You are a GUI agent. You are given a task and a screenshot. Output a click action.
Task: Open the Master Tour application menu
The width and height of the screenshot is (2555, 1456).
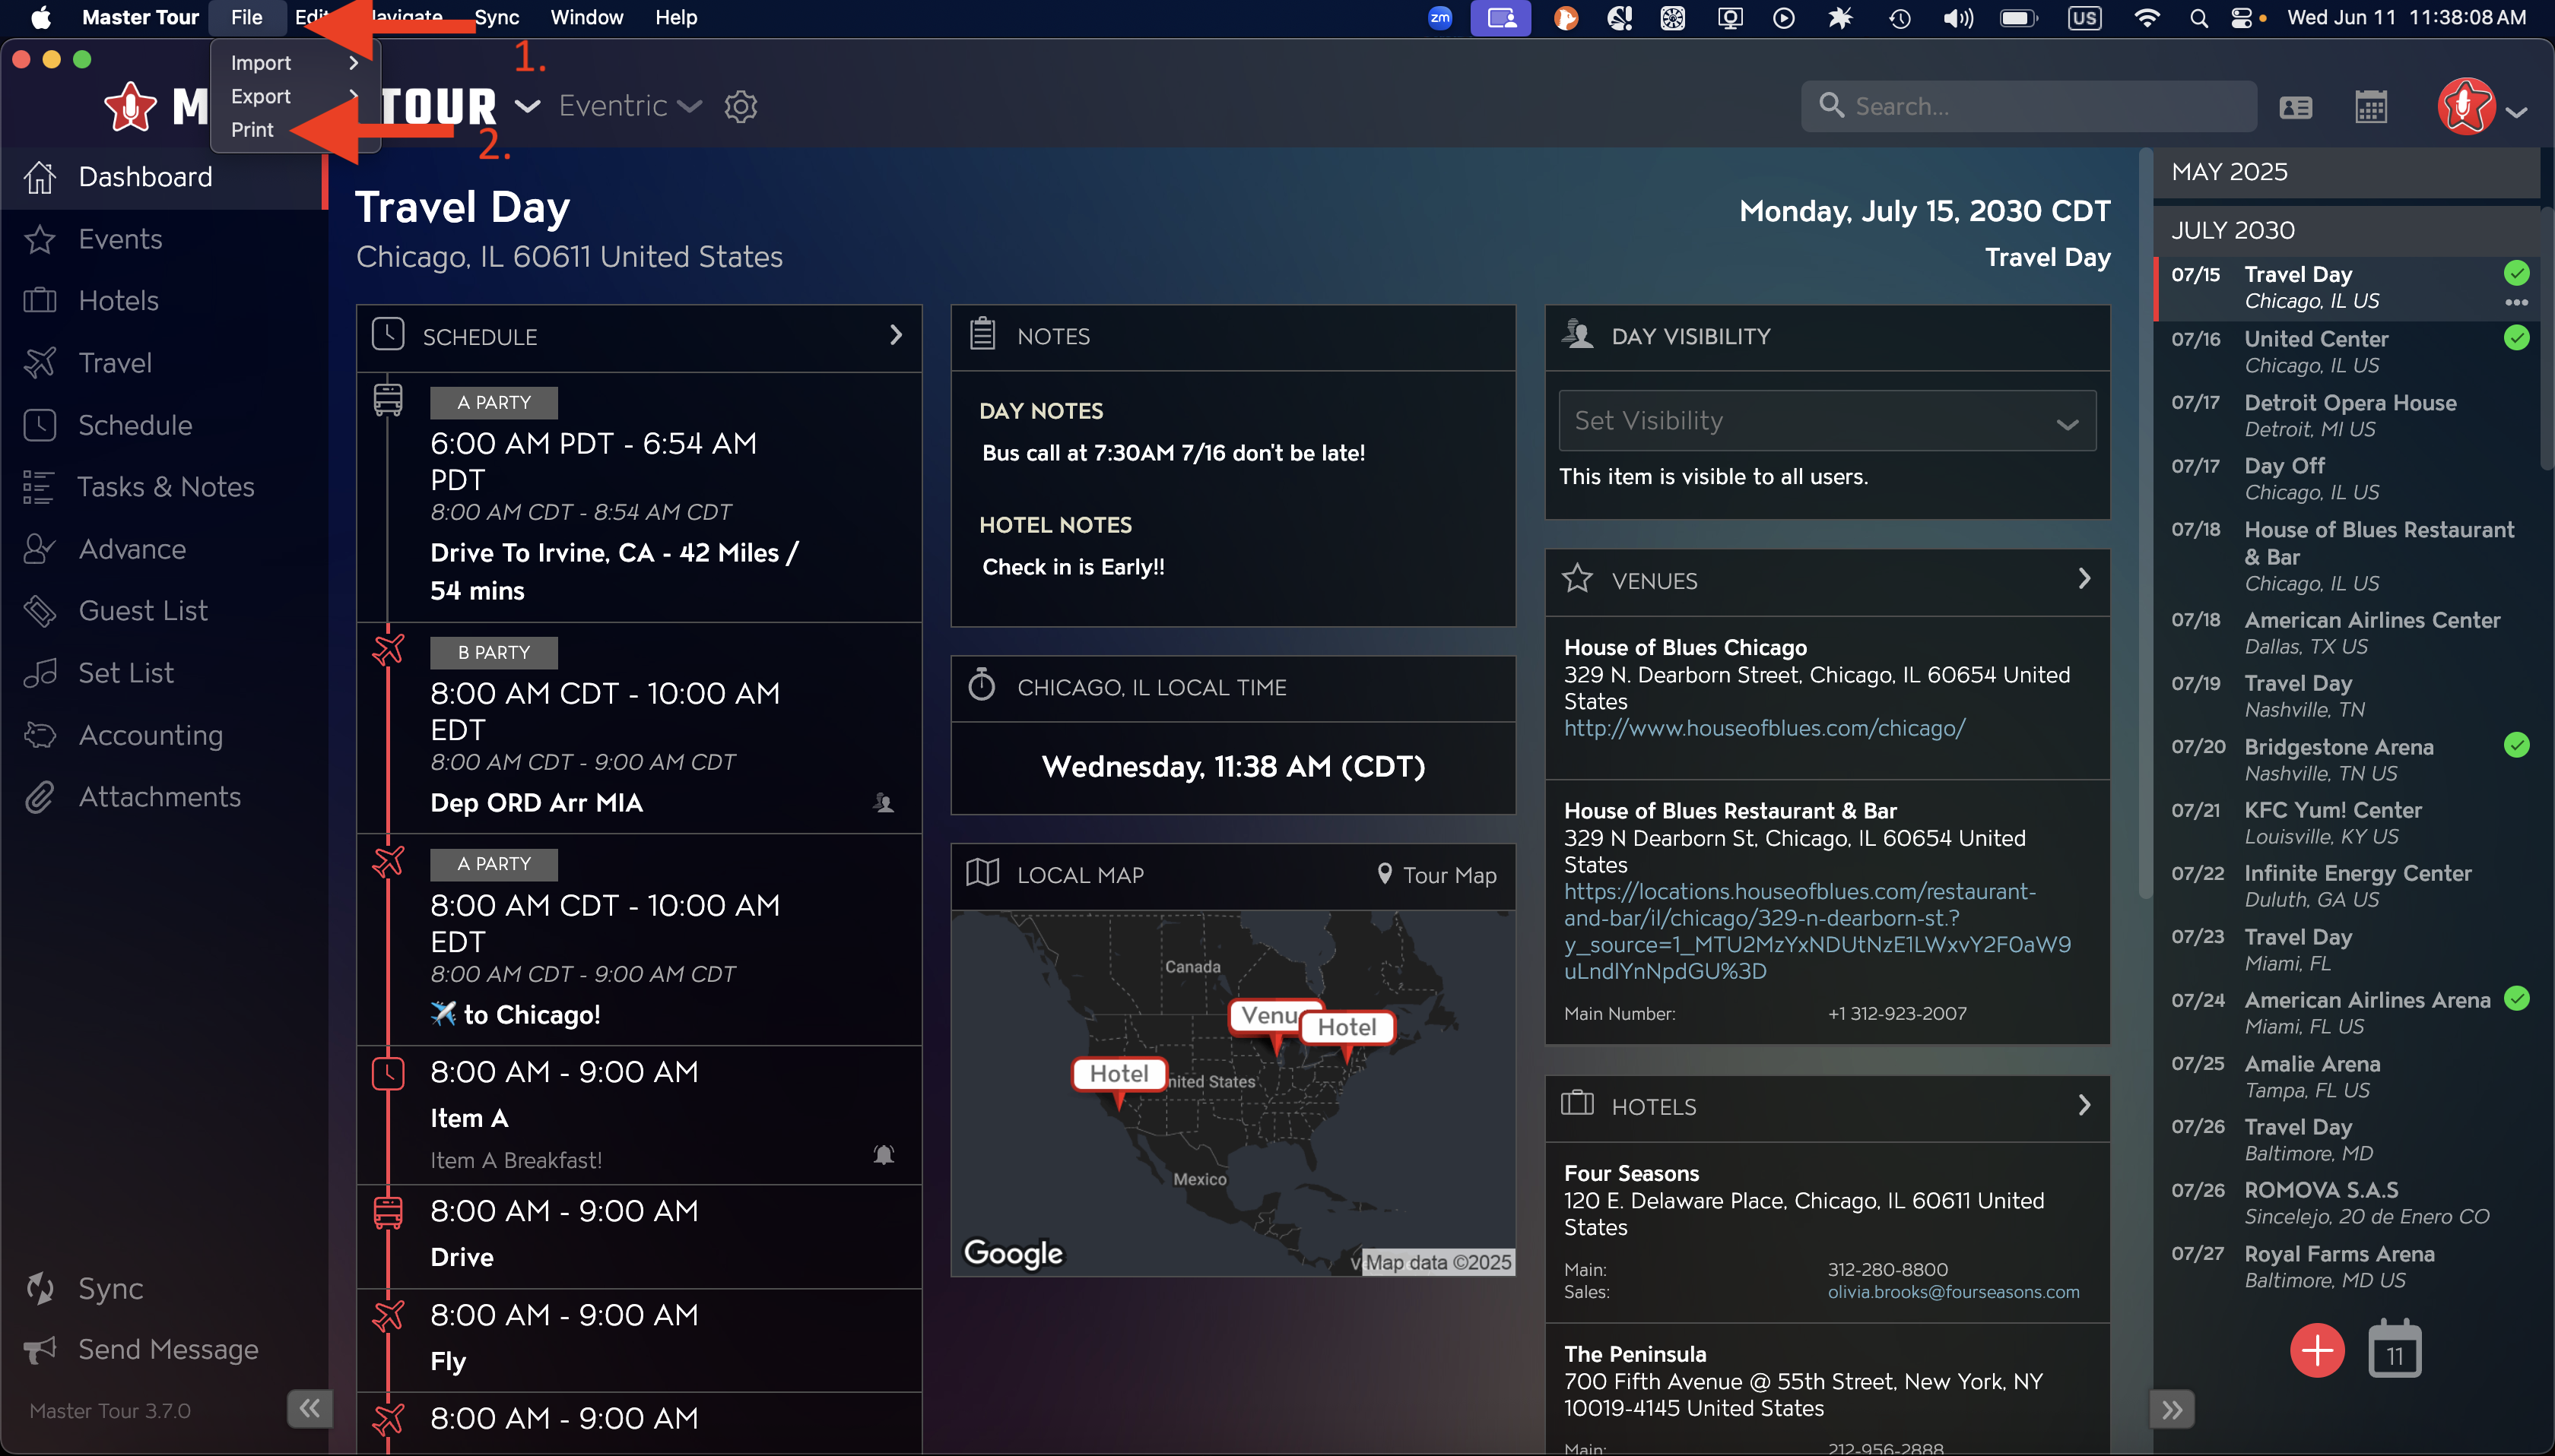coord(140,18)
